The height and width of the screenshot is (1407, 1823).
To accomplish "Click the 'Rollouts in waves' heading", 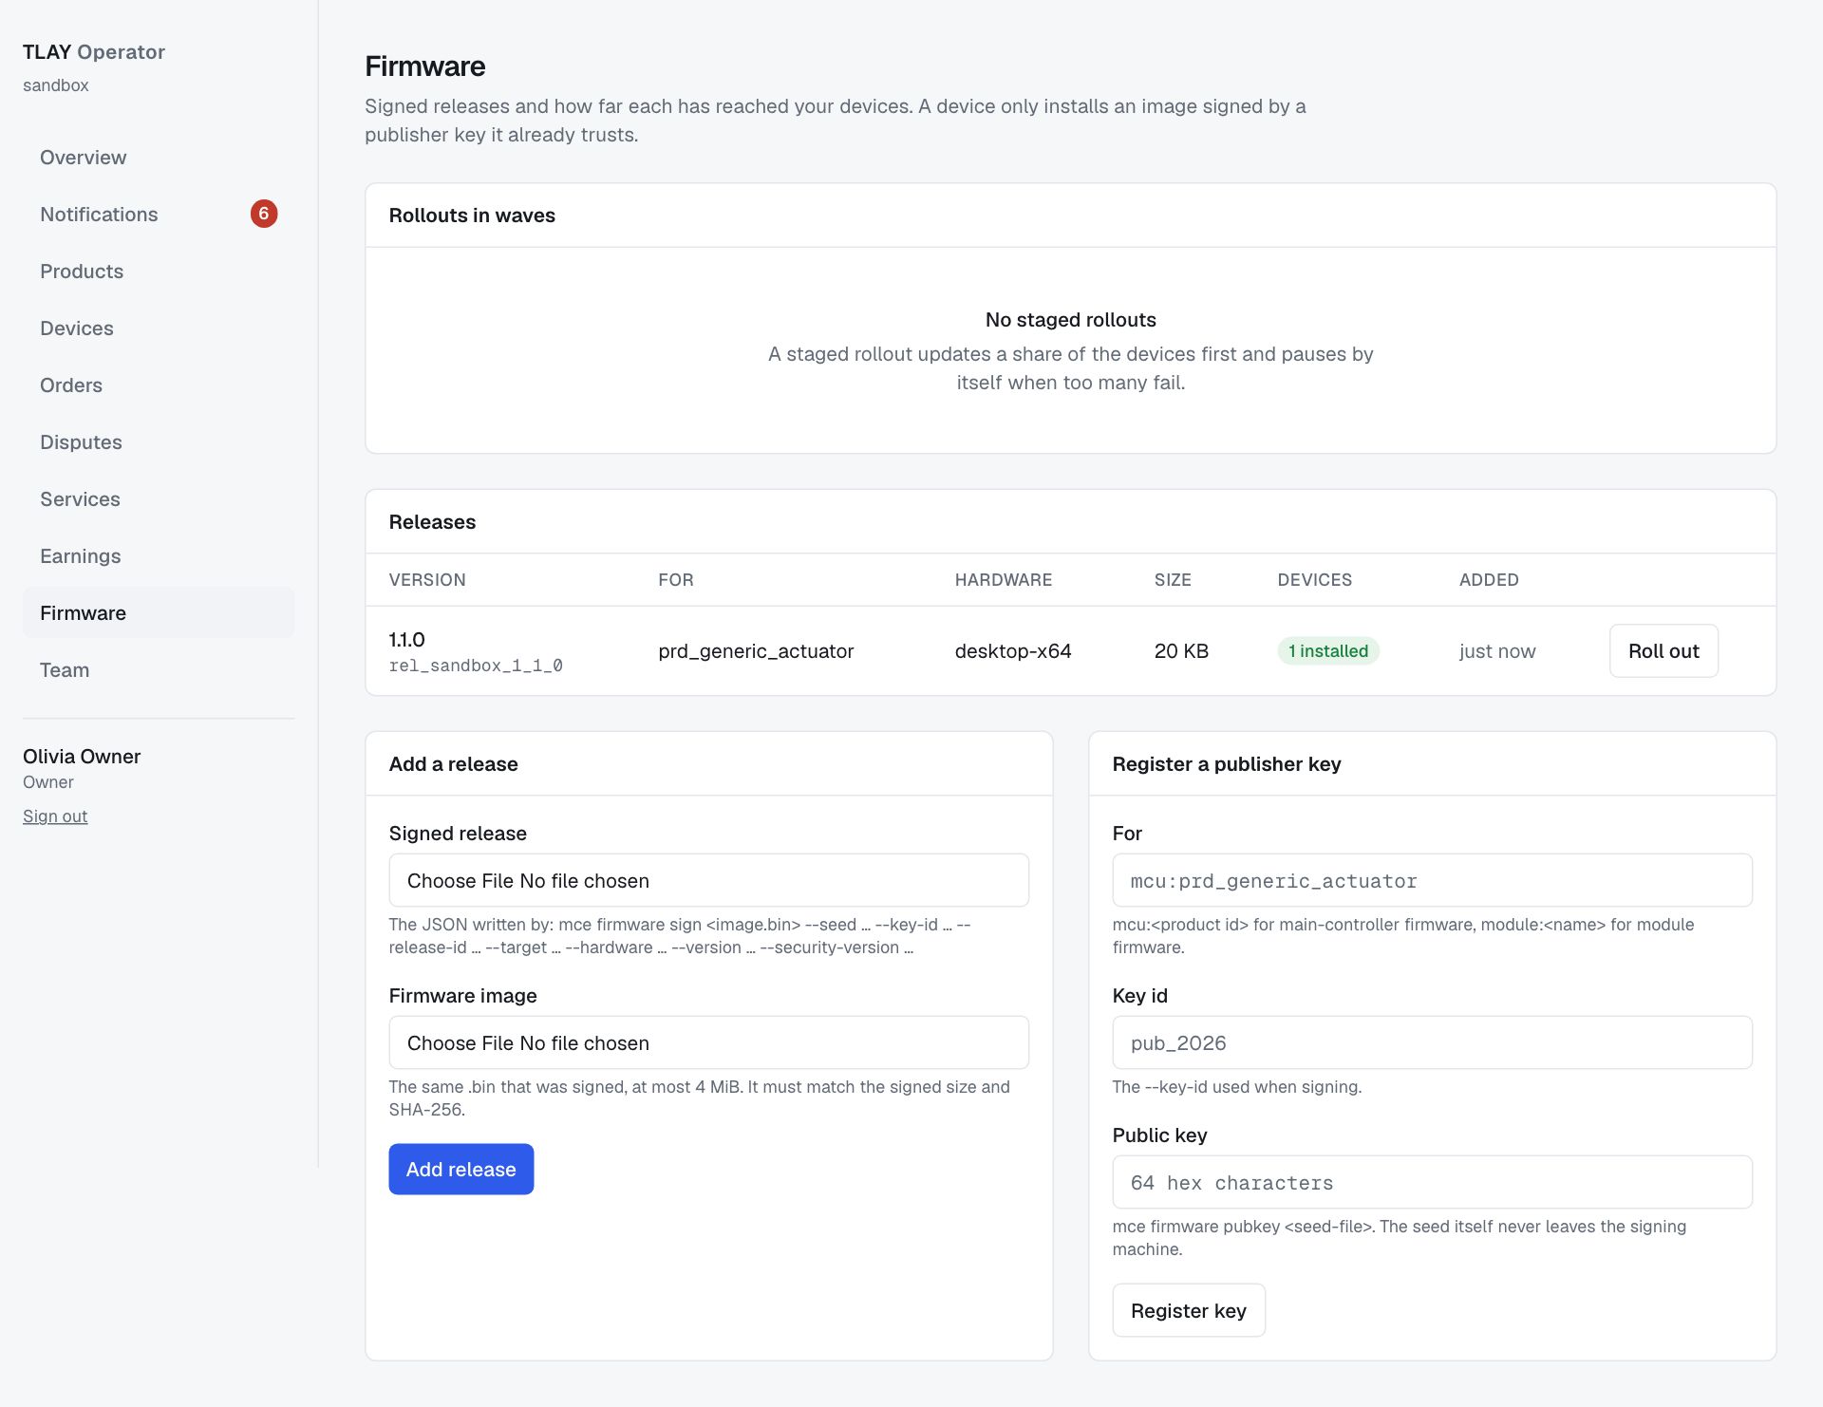I will click(472, 216).
